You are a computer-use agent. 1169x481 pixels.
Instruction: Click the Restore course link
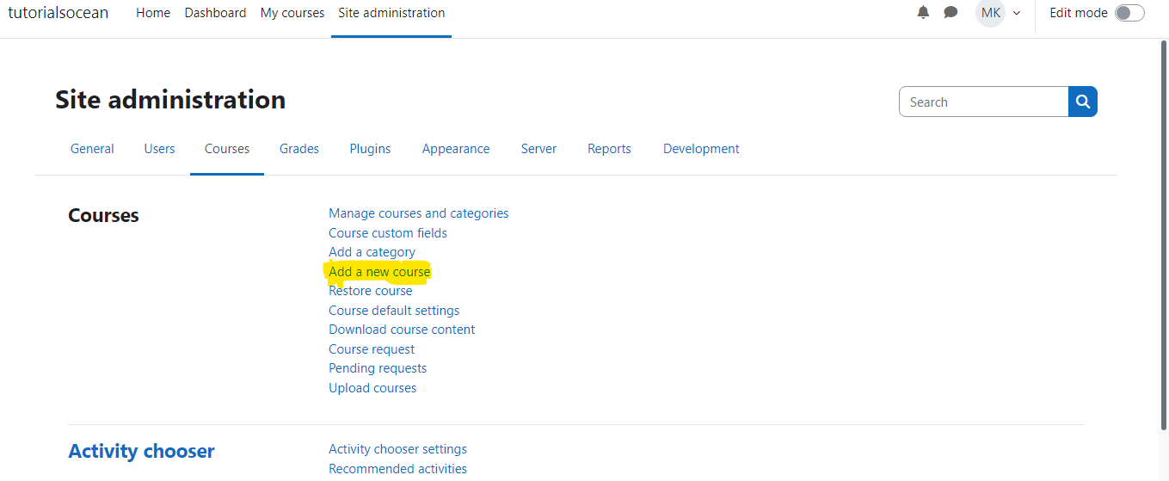pos(371,291)
